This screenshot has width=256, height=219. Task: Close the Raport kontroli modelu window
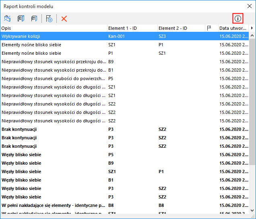250,6
